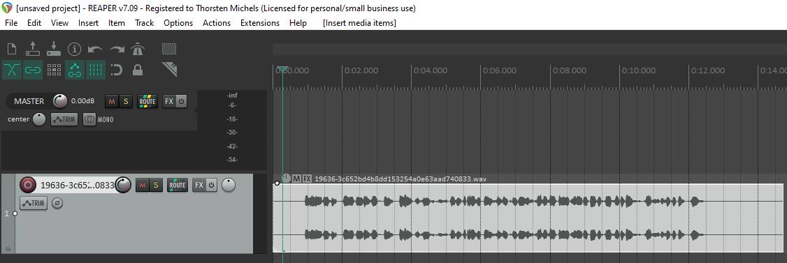787x263 pixels.
Task: Toggle auto-crossfade toolbar icon
Action: 12,70
